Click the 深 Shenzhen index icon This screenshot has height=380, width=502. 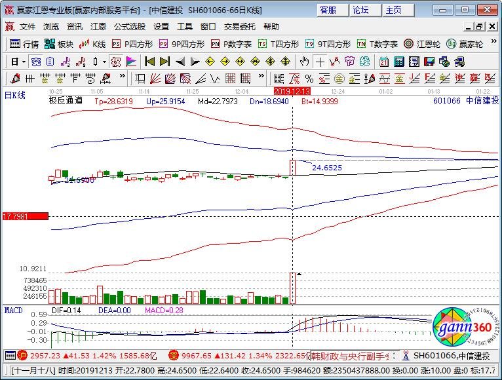click(x=173, y=355)
